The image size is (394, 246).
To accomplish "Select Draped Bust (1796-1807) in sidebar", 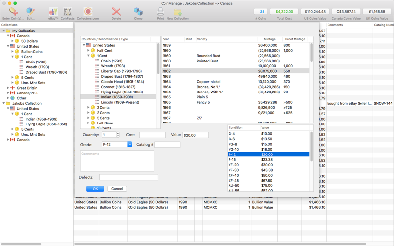I will 46,72.
